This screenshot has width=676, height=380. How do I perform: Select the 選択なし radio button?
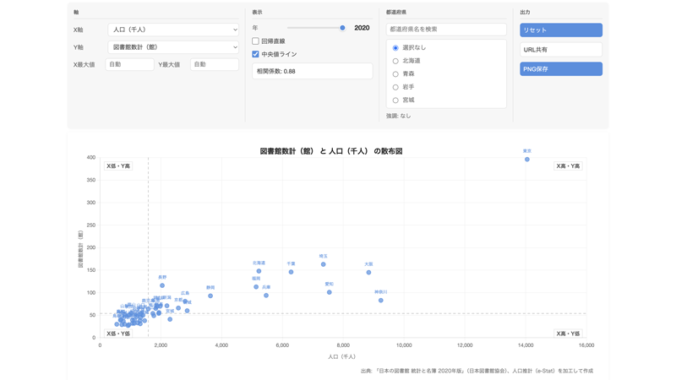[x=395, y=48]
